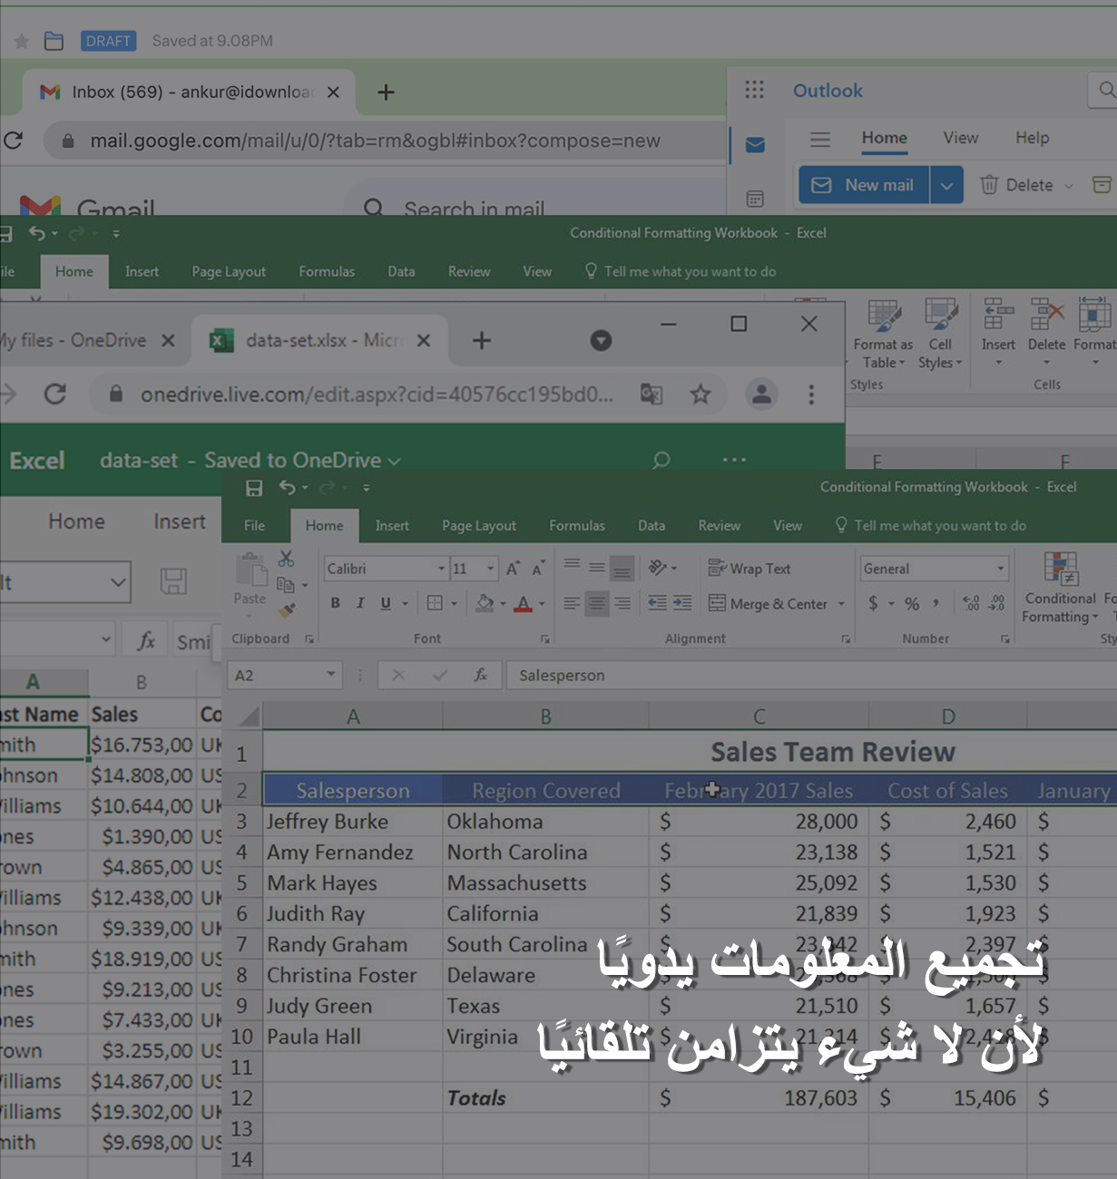1117x1179 pixels.
Task: Click the Decrease Indent icon
Action: click(x=657, y=603)
